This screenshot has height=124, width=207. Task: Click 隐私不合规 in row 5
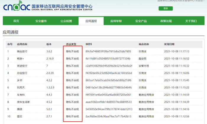coord(72,80)
